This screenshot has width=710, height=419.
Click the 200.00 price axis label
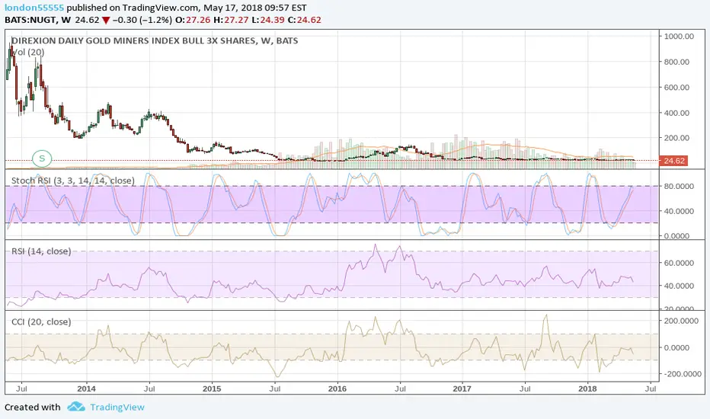[676, 138]
